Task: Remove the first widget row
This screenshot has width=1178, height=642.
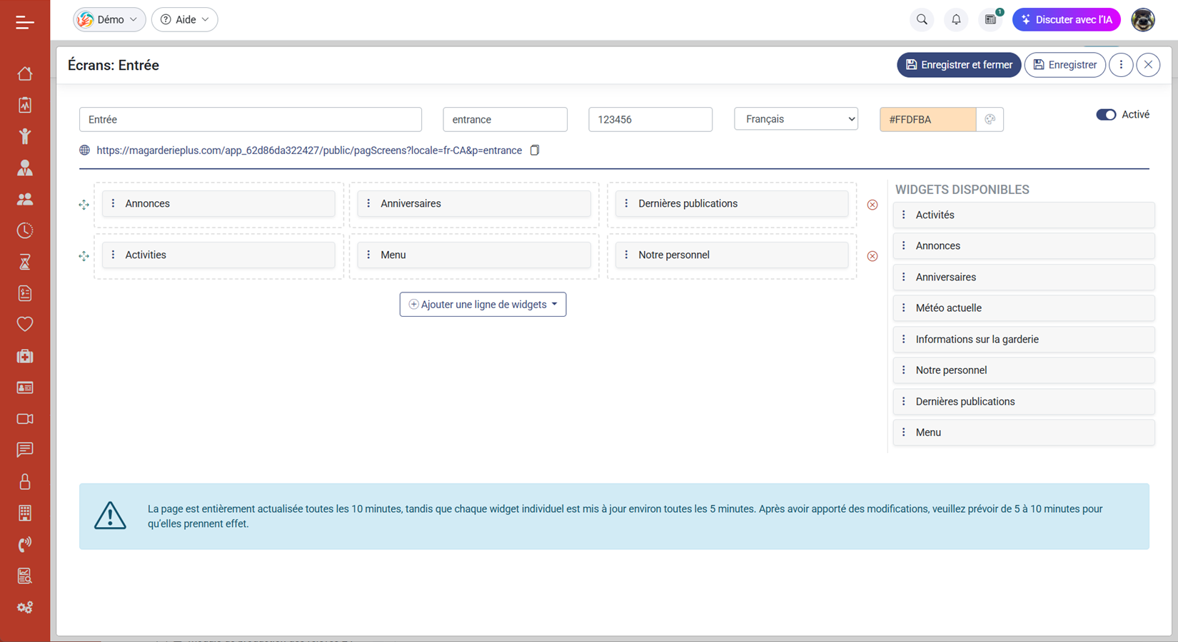Action: 872,205
